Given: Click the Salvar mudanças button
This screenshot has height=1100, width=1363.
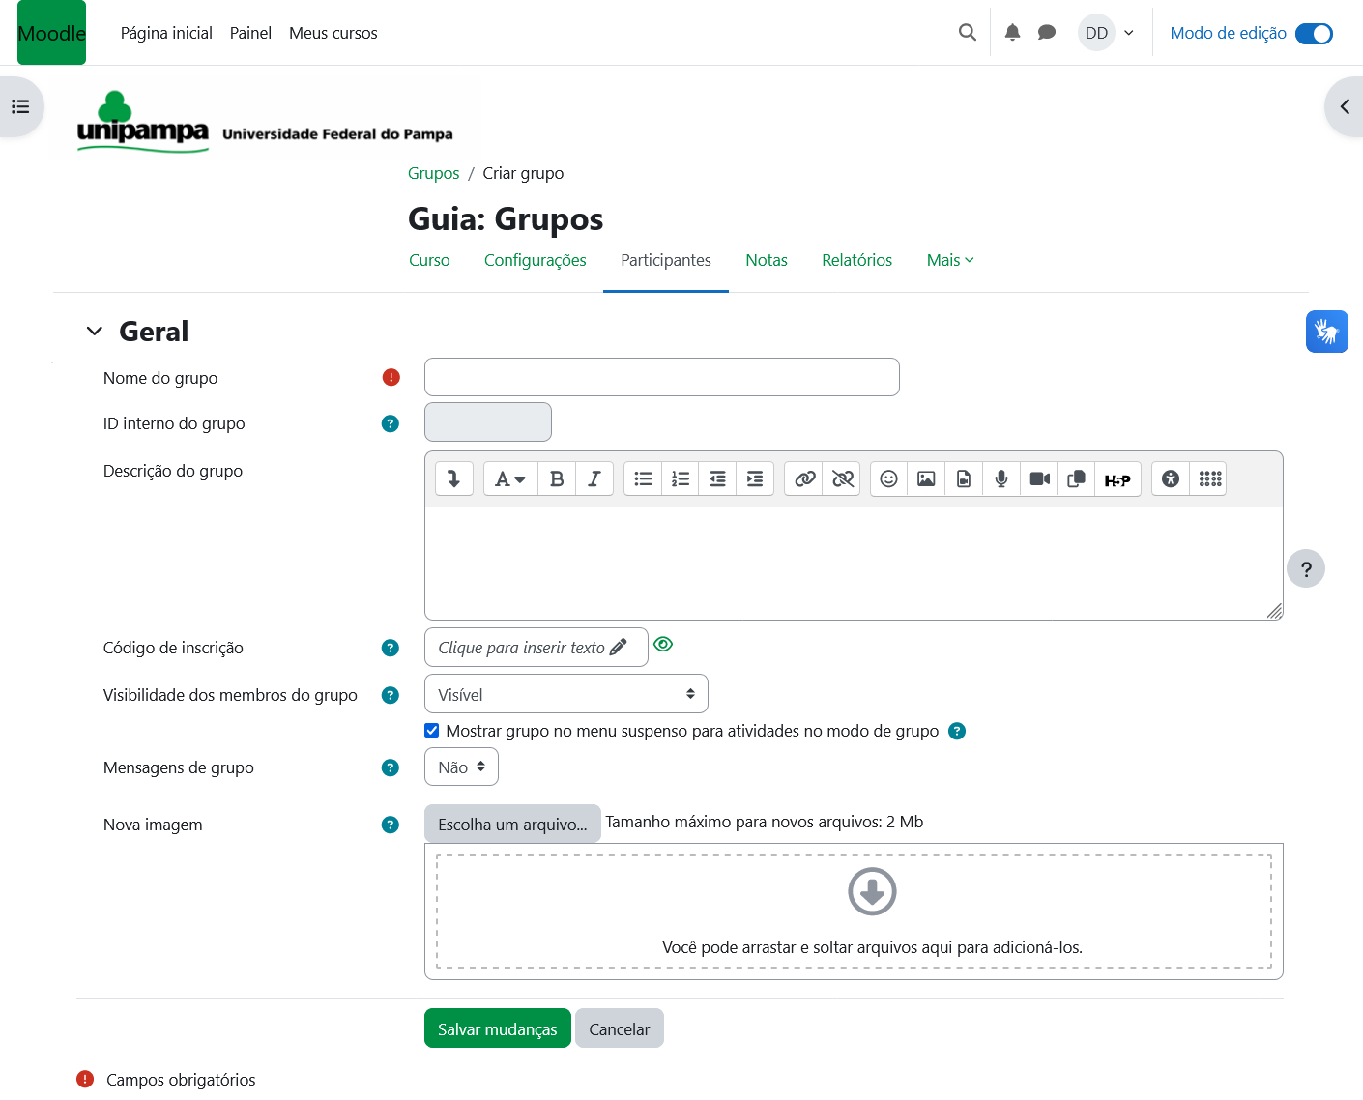Looking at the screenshot, I should 497,1029.
